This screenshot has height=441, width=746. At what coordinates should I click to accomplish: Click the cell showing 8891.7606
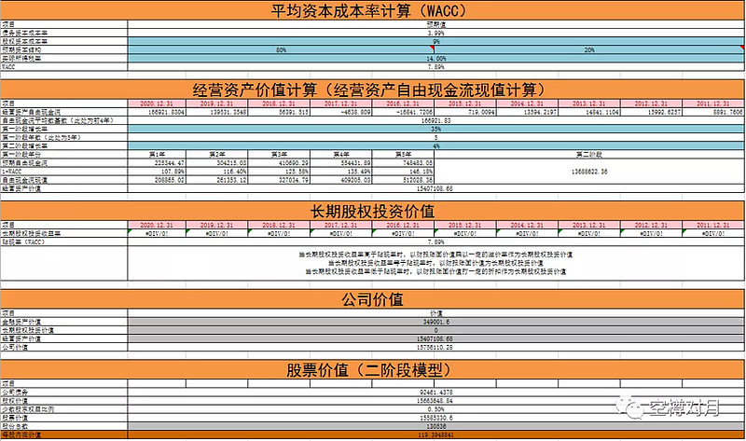[x=713, y=112]
